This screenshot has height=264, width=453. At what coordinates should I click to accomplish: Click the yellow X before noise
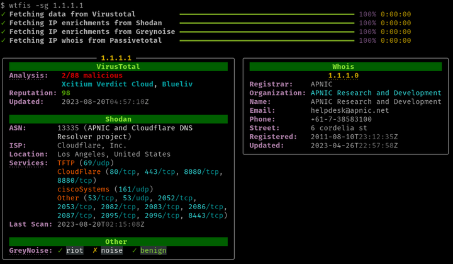point(95,250)
